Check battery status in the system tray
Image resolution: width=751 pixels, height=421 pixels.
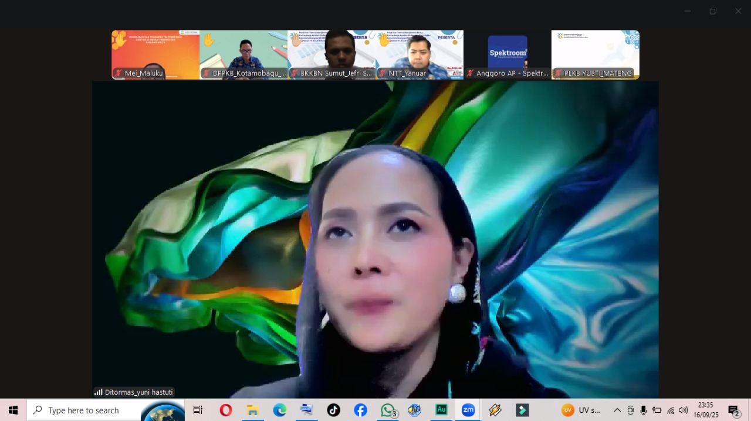[657, 410]
